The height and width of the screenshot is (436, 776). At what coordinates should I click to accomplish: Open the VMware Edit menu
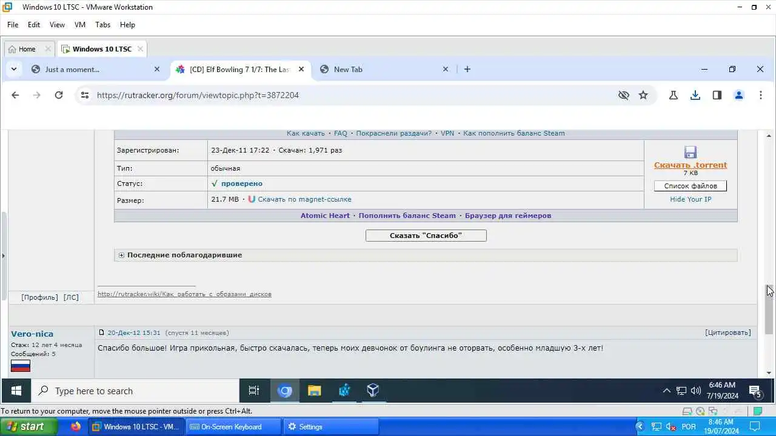(34, 25)
